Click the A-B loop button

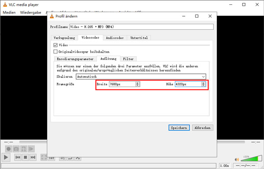coord(24,149)
